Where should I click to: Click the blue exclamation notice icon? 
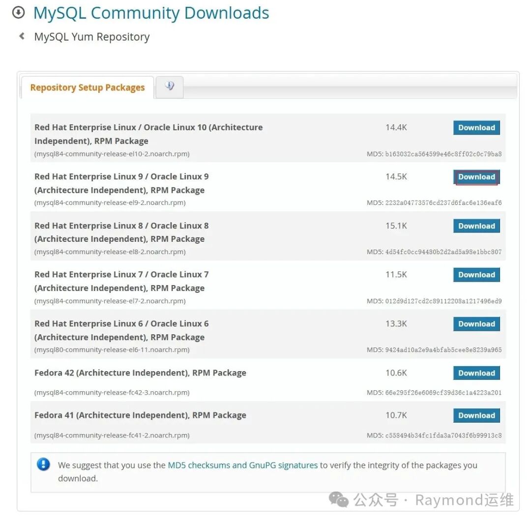43,464
